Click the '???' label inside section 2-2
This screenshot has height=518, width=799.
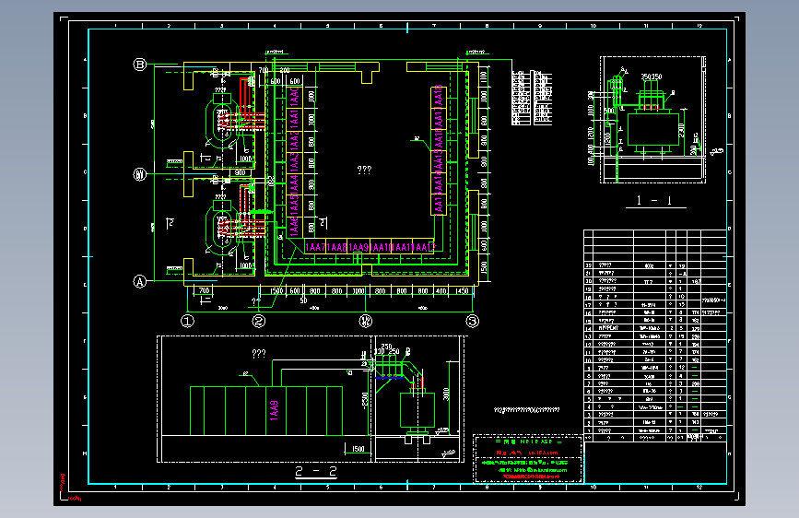tap(259, 353)
